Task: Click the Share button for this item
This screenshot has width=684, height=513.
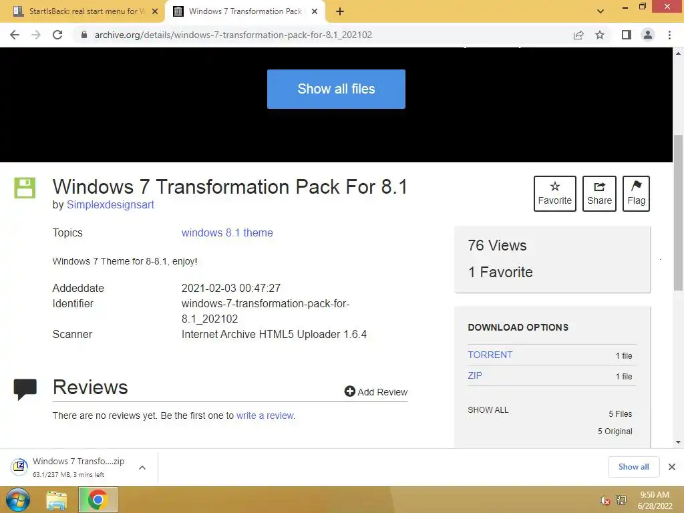Action: click(x=599, y=194)
